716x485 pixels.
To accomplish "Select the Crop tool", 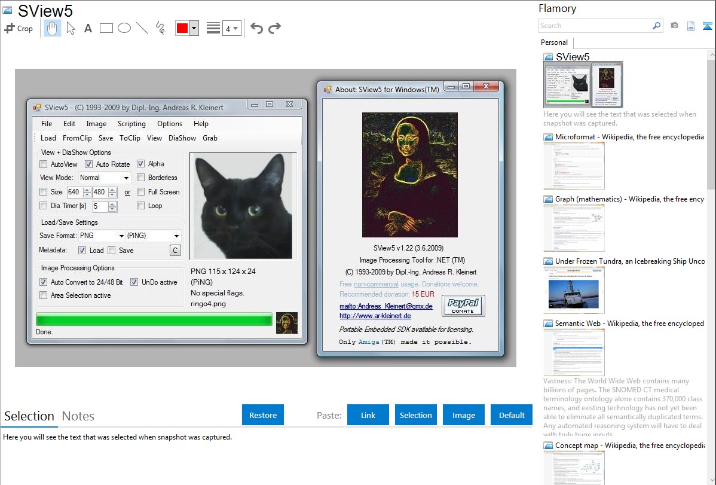I will [x=19, y=28].
